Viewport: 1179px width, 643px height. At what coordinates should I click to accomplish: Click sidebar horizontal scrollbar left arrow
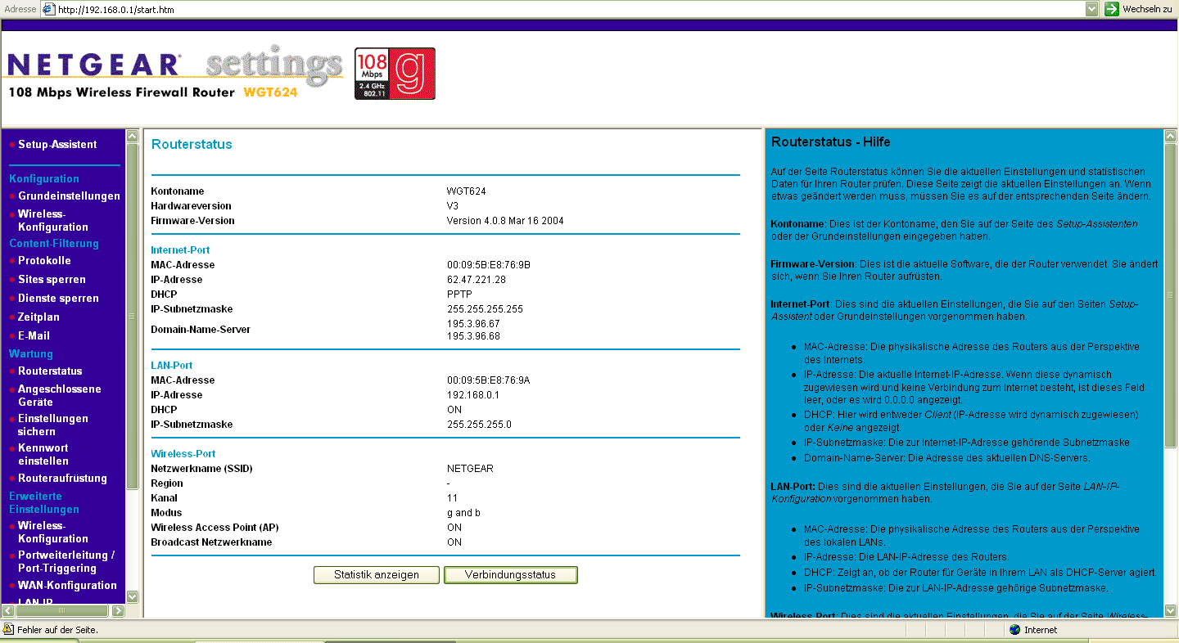[8, 610]
